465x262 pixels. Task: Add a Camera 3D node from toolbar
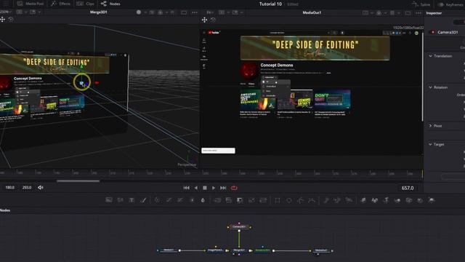409,200
